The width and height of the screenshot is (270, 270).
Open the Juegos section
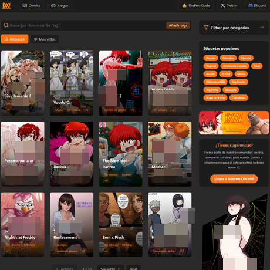tap(59, 5)
